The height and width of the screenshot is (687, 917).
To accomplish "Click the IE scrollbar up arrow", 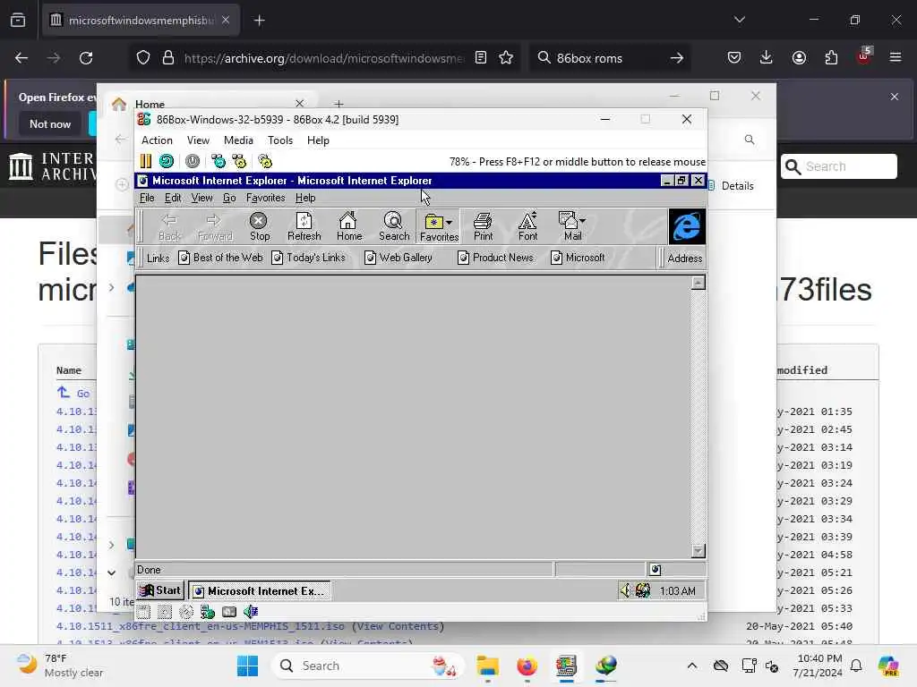I will click(698, 283).
